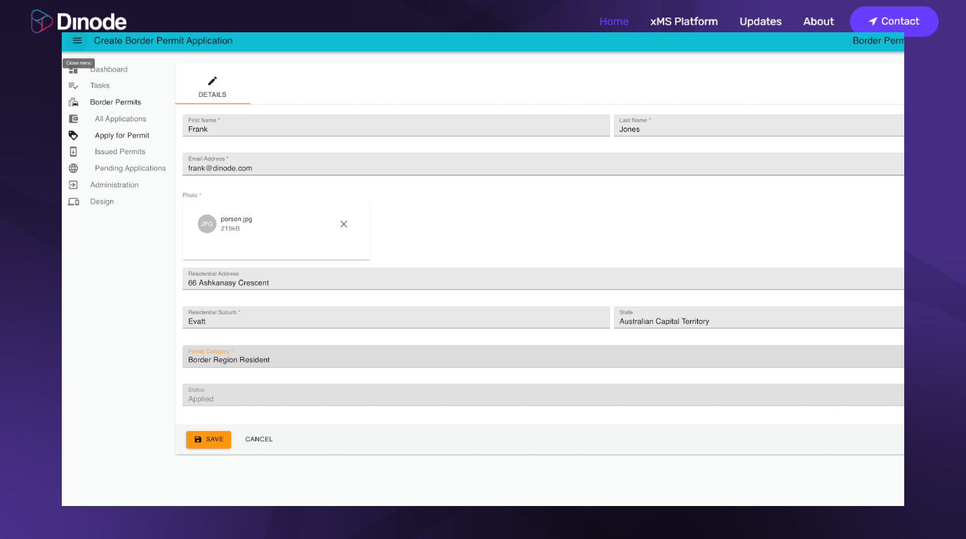966x539 pixels.
Task: Click the SAVE button
Action: click(x=209, y=439)
